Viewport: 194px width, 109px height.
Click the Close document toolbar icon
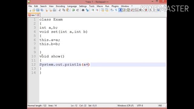(x=46, y=10)
